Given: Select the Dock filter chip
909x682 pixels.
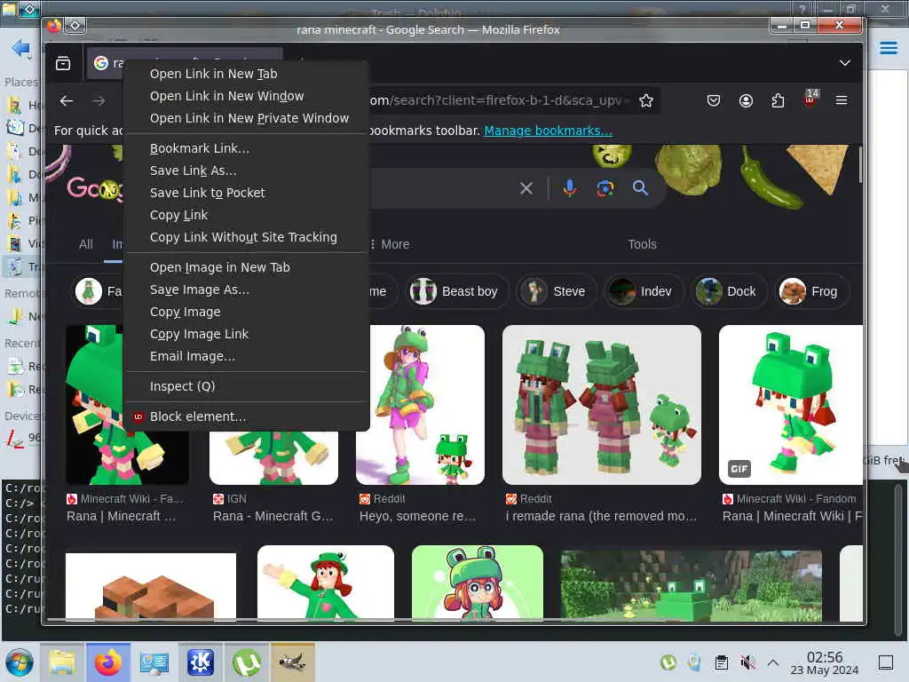Looking at the screenshot, I should point(728,291).
